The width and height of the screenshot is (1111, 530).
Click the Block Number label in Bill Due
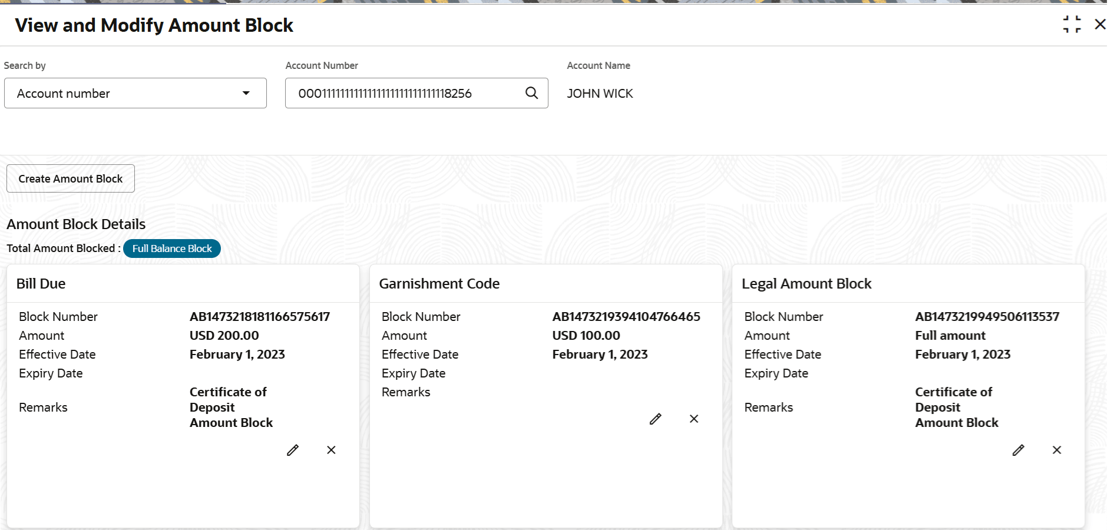coord(58,317)
